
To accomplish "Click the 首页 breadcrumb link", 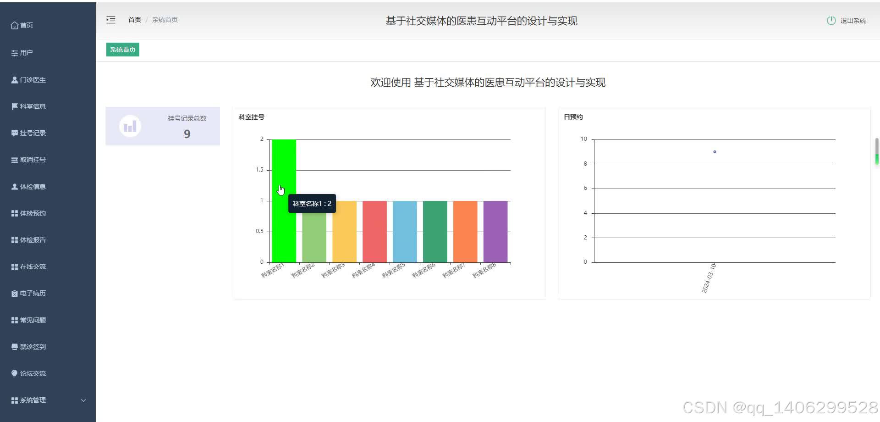I will [x=135, y=20].
